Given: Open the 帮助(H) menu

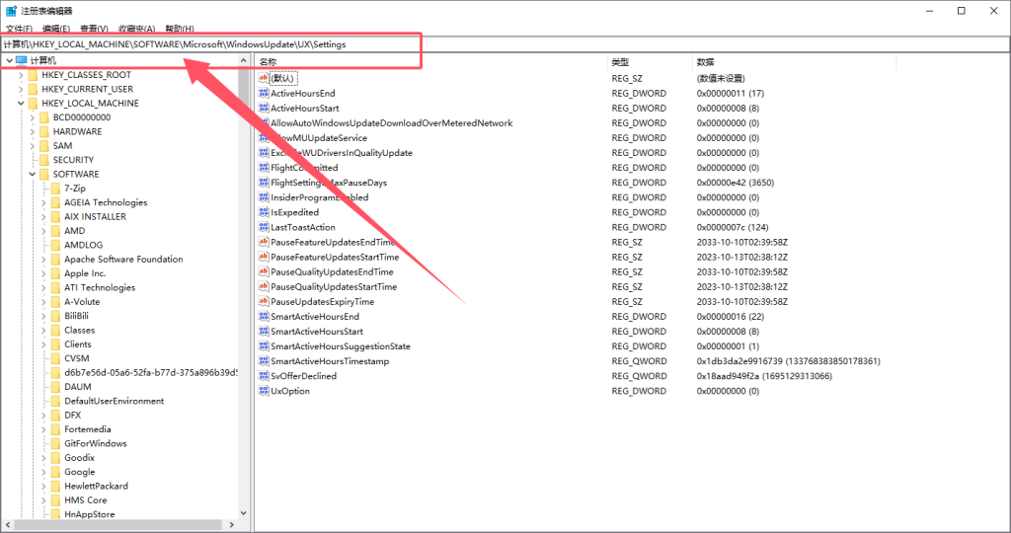Looking at the screenshot, I should click(178, 29).
